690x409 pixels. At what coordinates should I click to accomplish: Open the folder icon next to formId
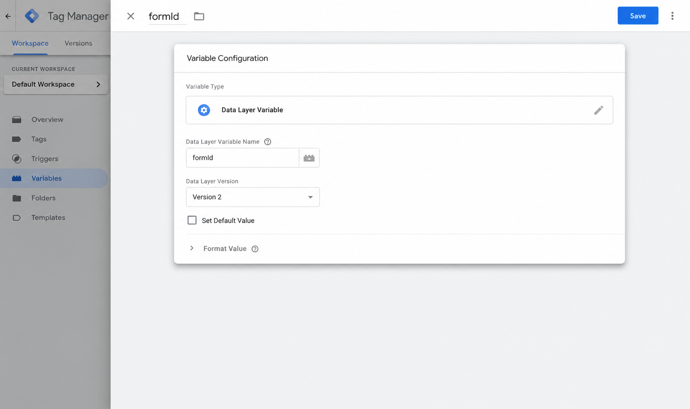pos(199,16)
